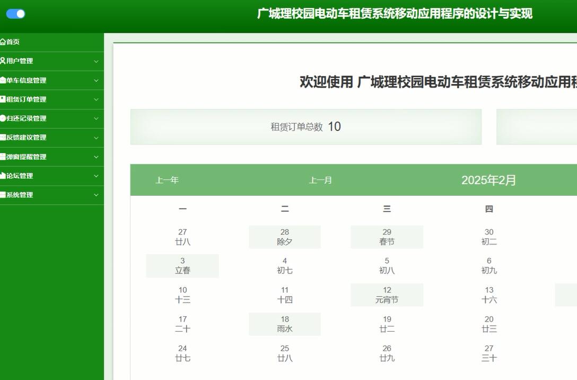577x380 pixels.
Task: Click the icon beside 租赁订单管理
Action: pyautogui.click(x=3, y=99)
